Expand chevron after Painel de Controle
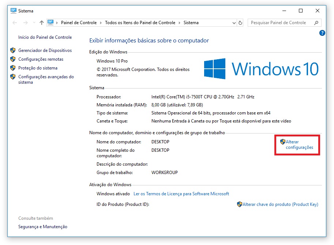 (x=101, y=23)
